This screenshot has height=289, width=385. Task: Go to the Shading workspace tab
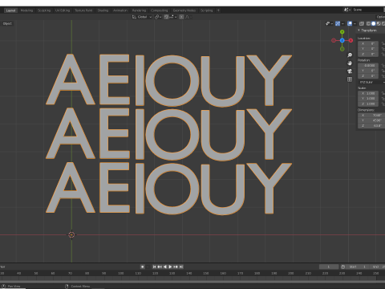click(103, 10)
